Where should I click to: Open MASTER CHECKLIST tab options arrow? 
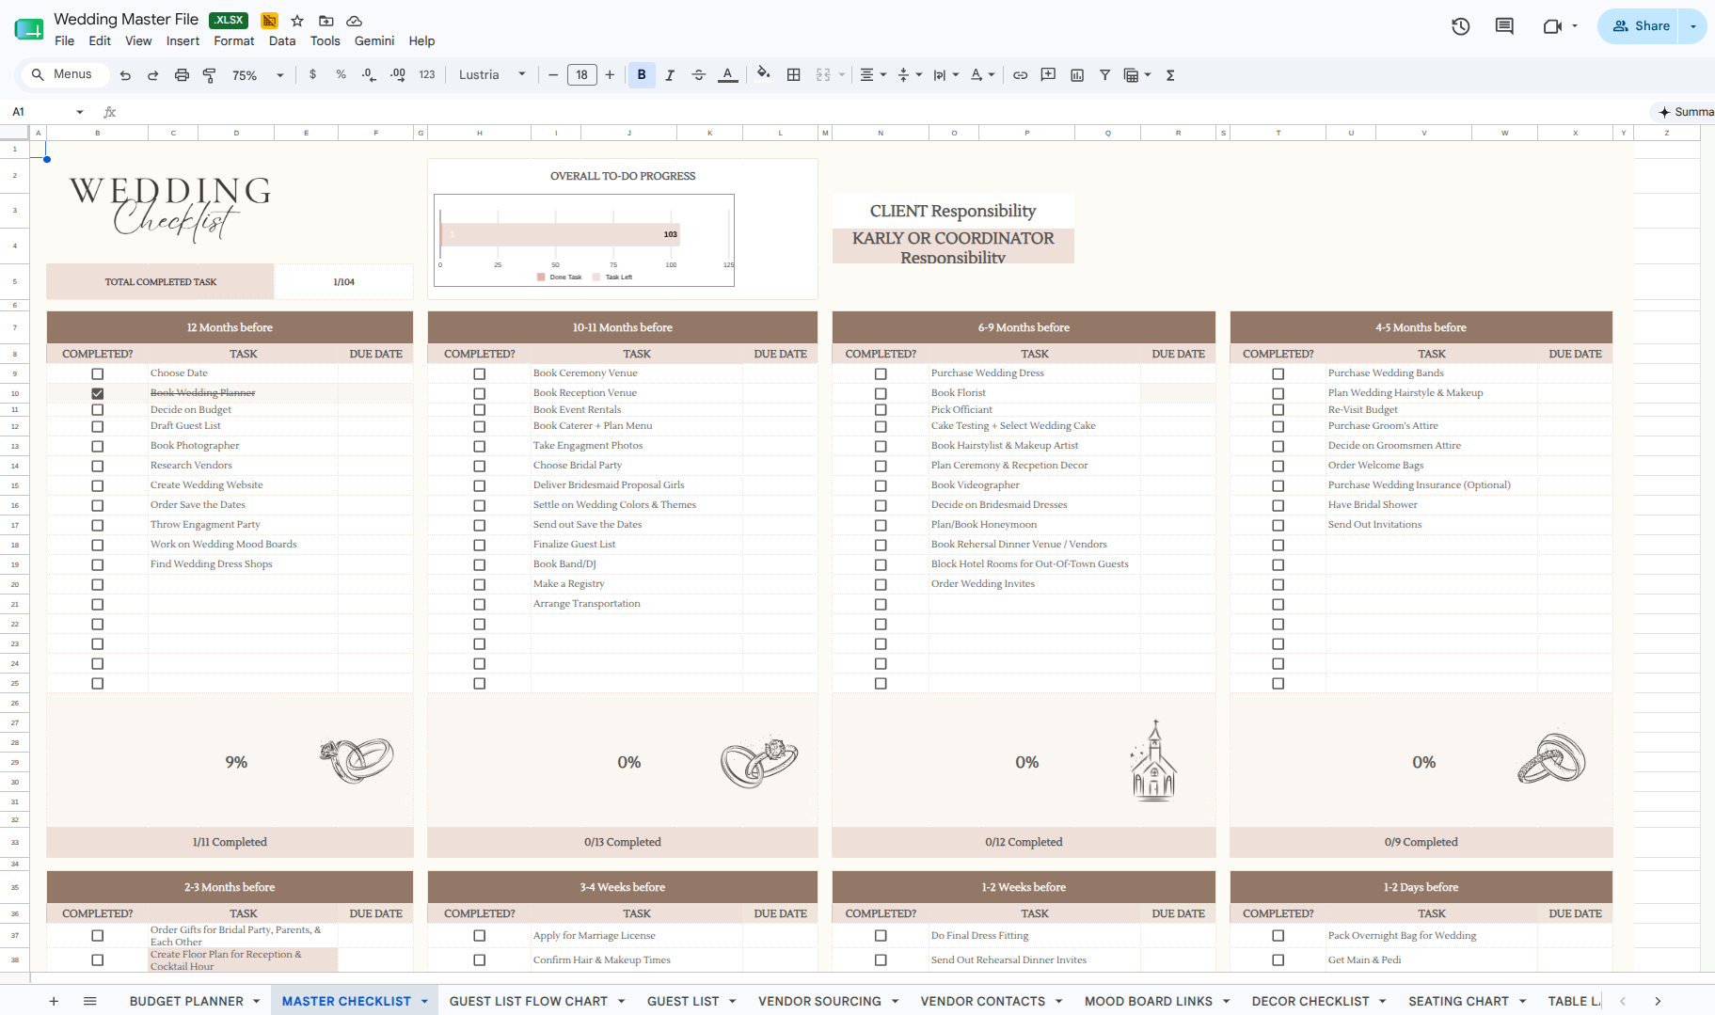[424, 1001]
